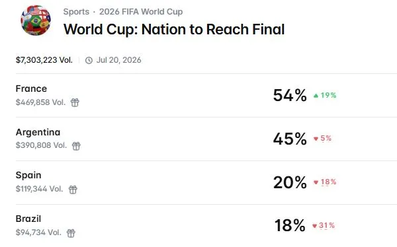Viewport: 397px width, 247px height.
Task: Click the gift icon beside Spain volume
Action: point(73,190)
